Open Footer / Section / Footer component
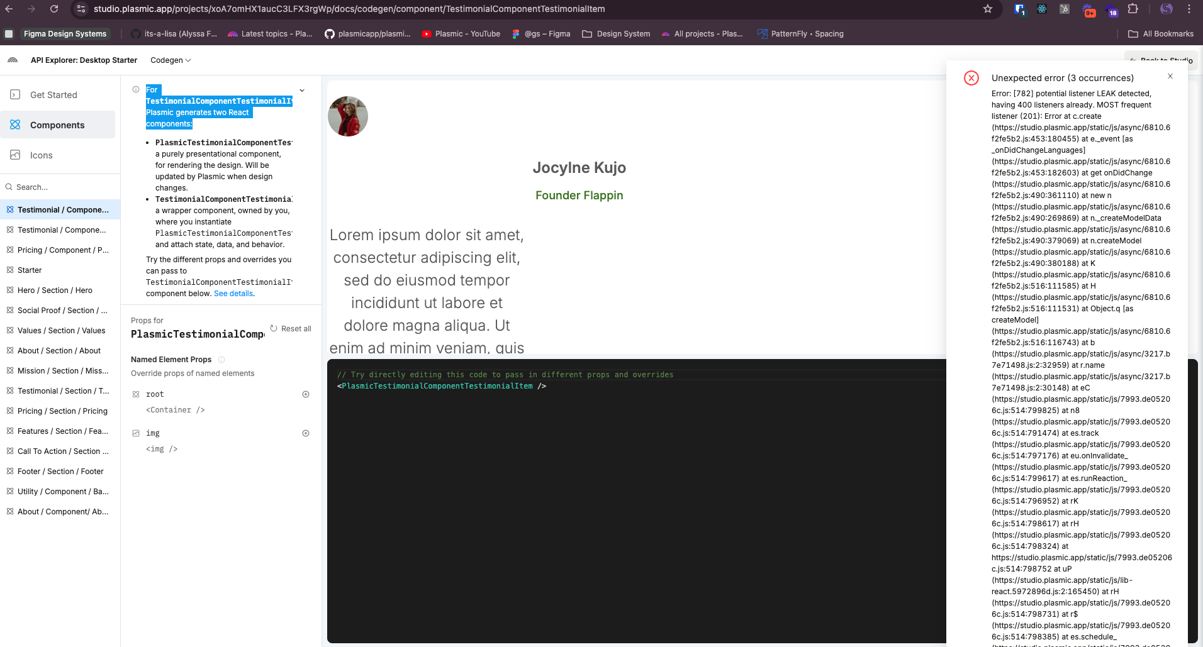 60,472
